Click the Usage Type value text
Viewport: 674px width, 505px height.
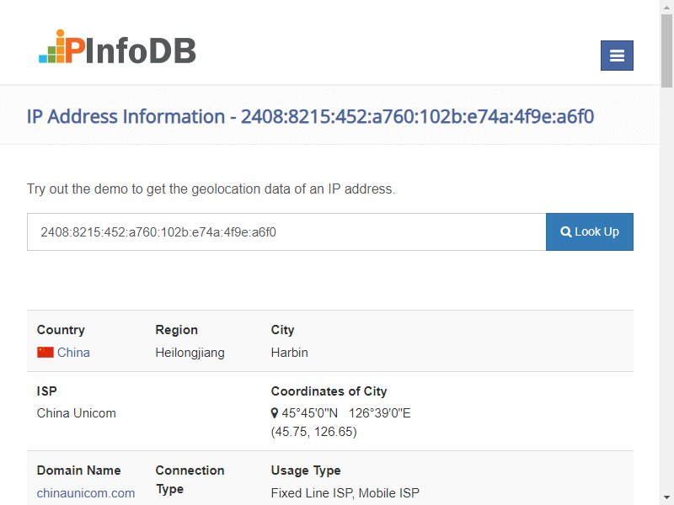click(x=345, y=493)
